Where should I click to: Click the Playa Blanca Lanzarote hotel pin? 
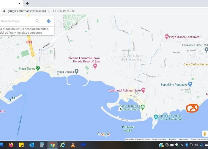tap(167, 37)
